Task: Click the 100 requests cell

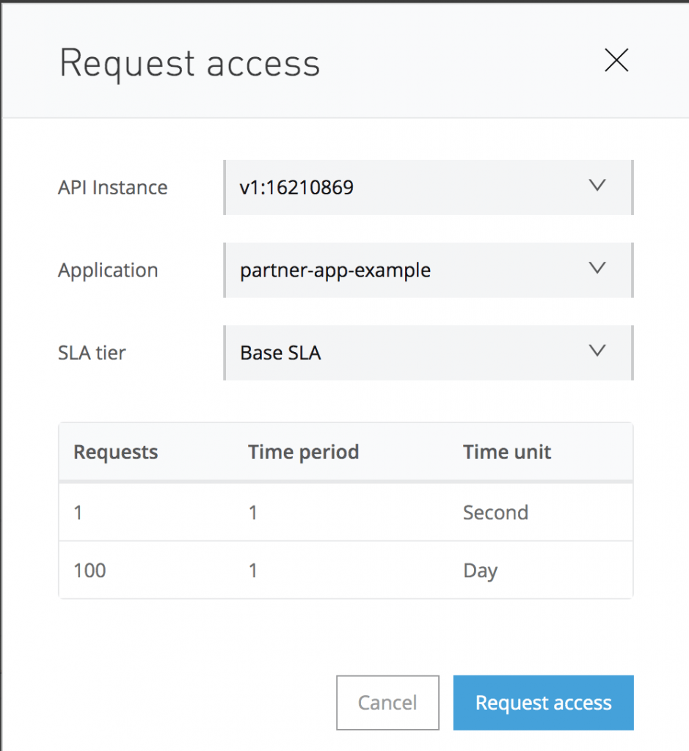Action: [x=90, y=571]
